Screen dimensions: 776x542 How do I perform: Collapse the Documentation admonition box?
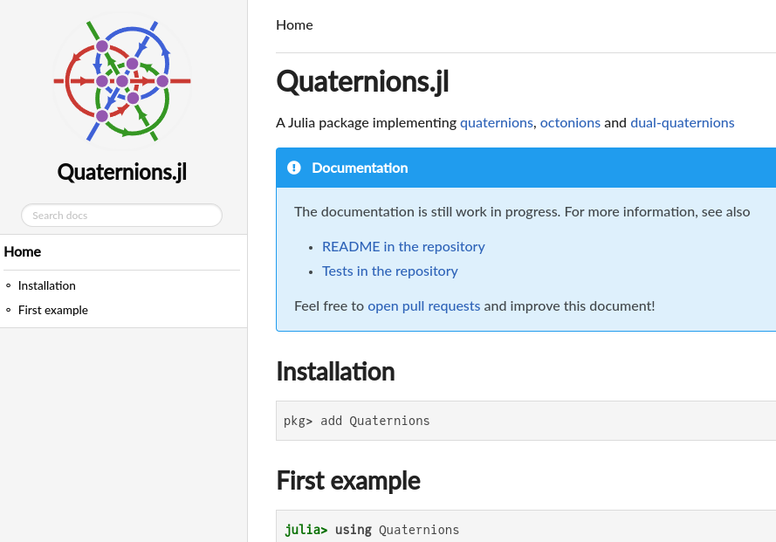[360, 168]
